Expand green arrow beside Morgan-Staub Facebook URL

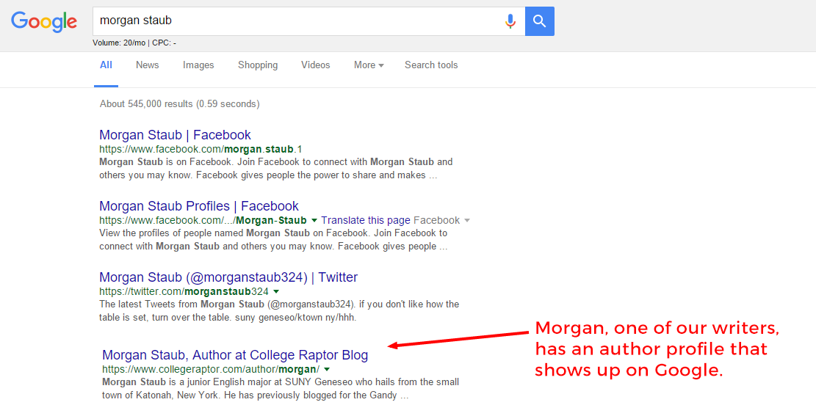coord(314,221)
